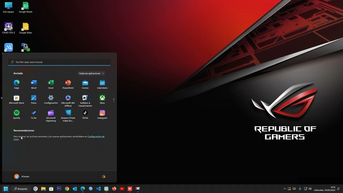This screenshot has width=343, height=193.
Task: Launch the Instagram app
Action: pyautogui.click(x=102, y=114)
